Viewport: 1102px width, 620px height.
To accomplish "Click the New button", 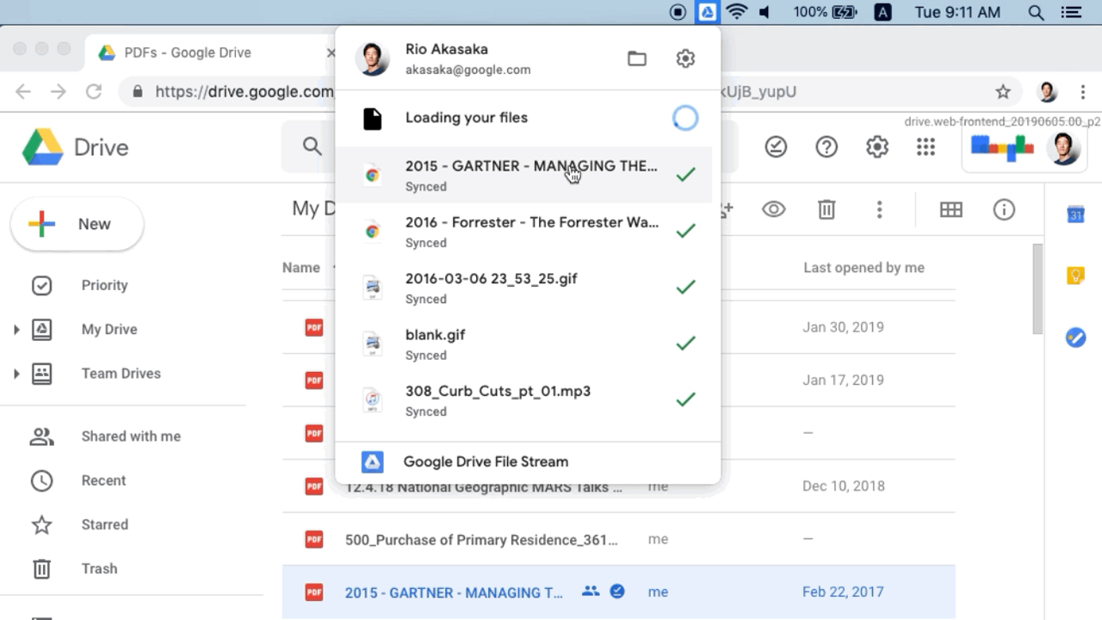I will (x=77, y=224).
